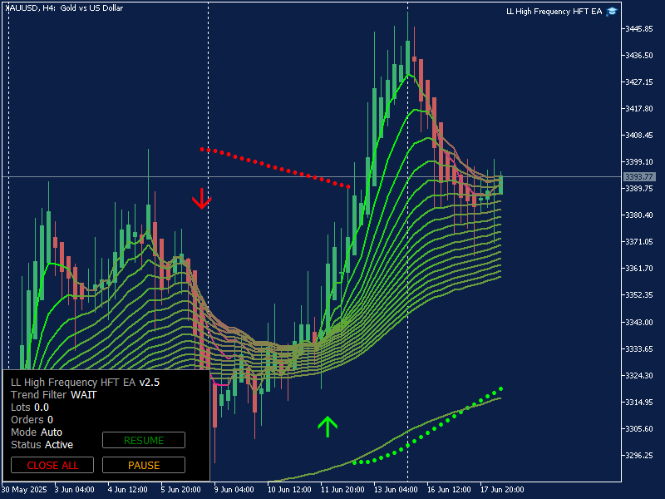Click the 17 Jun 20:00 time axis label
The width and height of the screenshot is (665, 499).
point(502,490)
